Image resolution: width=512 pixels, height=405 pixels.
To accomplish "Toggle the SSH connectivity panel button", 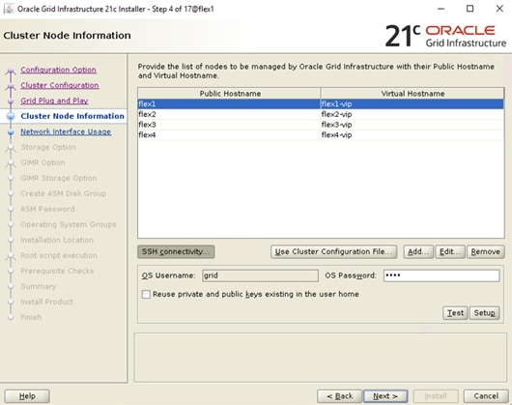I will [x=176, y=252].
